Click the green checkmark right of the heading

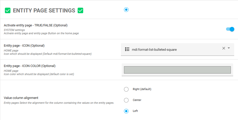point(80,10)
